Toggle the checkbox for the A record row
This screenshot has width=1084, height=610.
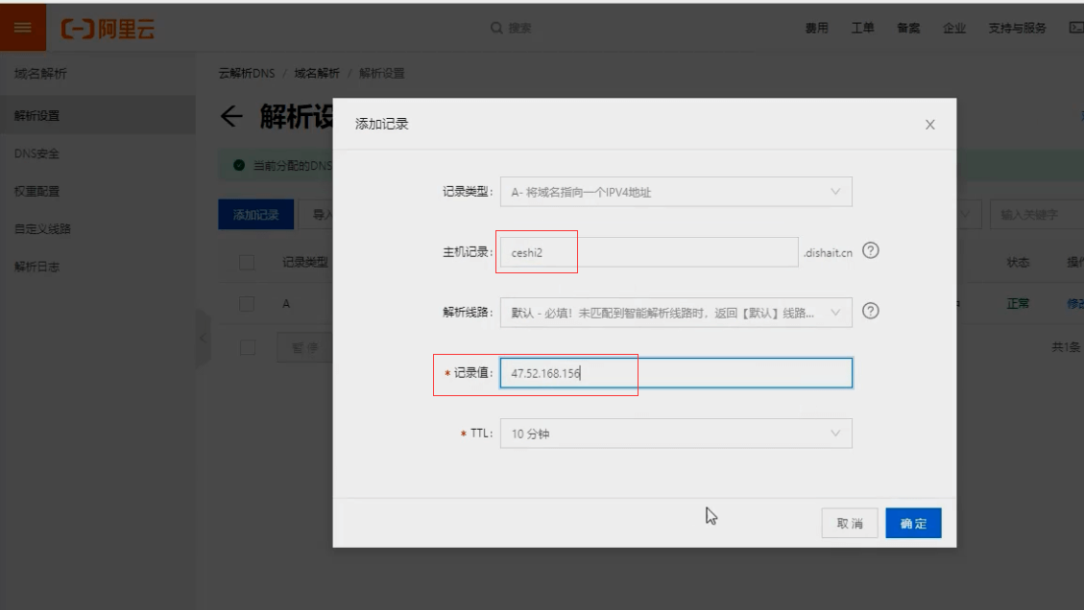[247, 304]
